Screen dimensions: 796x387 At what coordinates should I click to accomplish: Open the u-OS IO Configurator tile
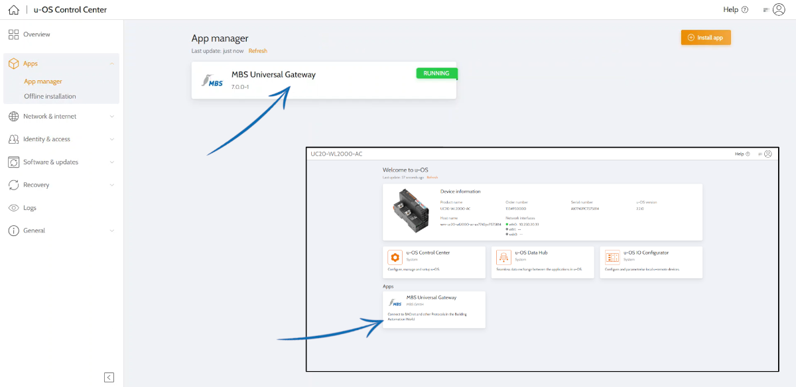651,262
